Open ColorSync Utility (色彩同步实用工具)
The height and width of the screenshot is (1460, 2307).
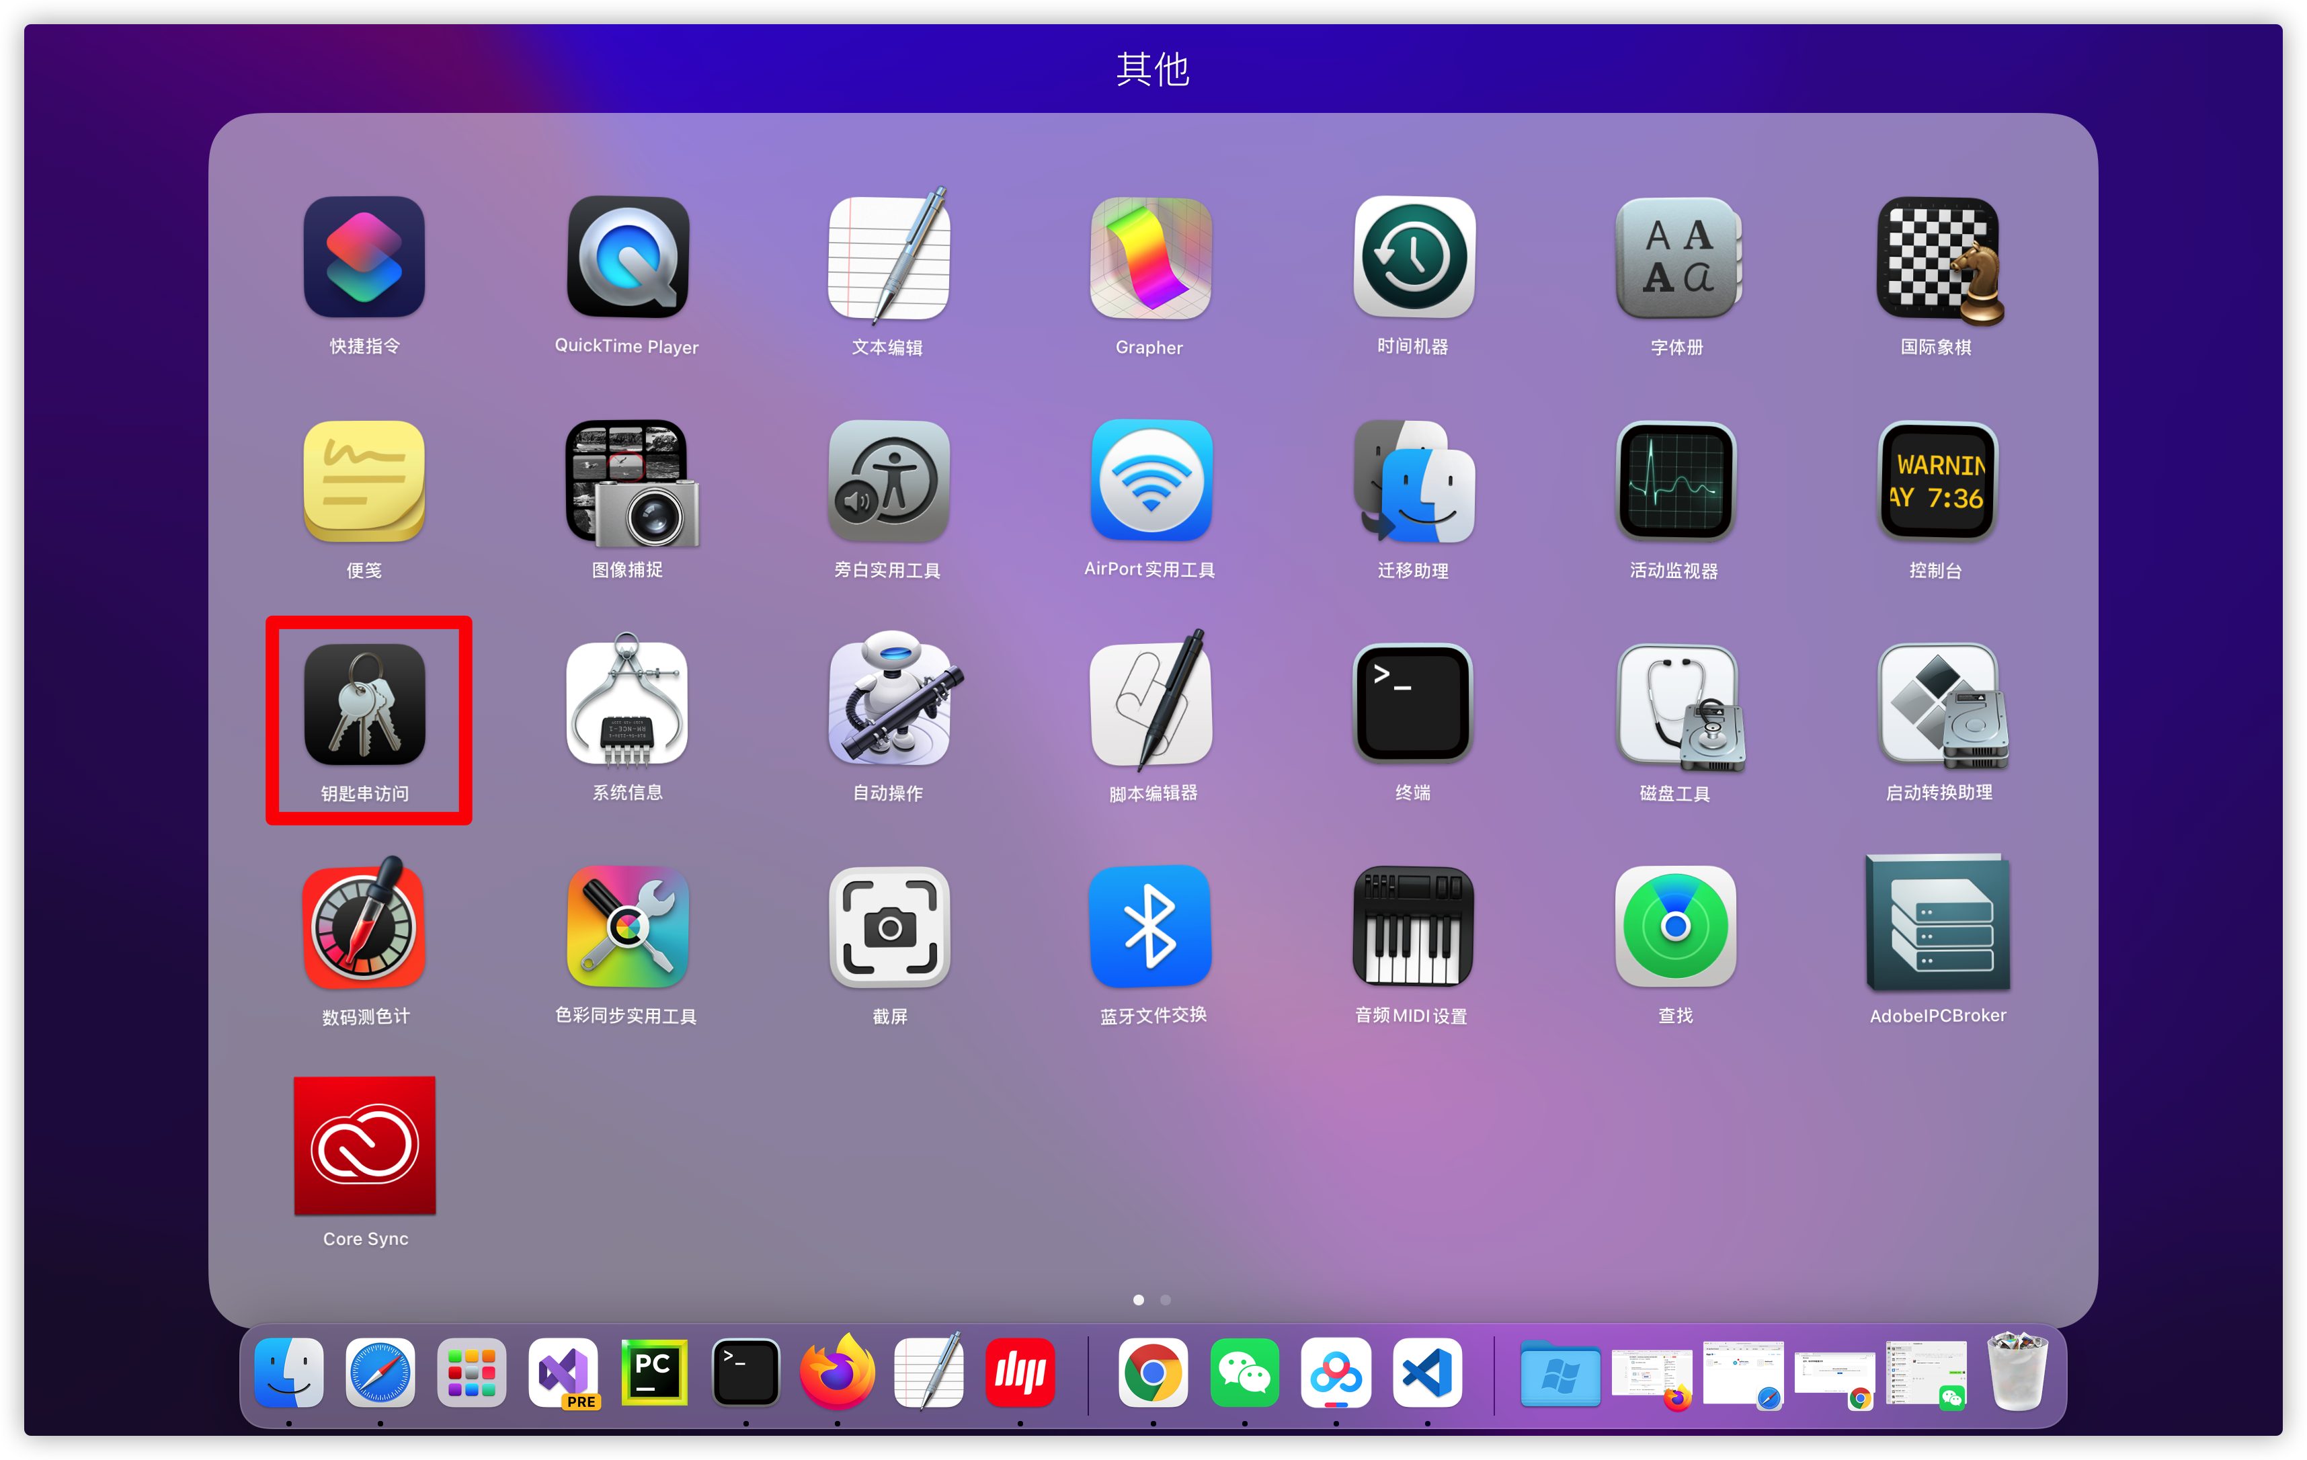(x=628, y=928)
